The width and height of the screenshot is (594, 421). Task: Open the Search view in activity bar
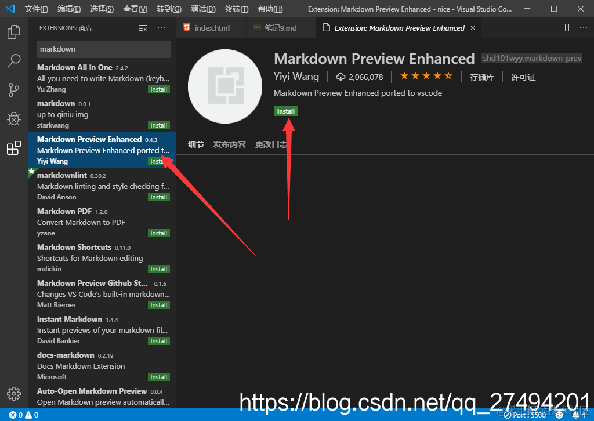coord(14,60)
